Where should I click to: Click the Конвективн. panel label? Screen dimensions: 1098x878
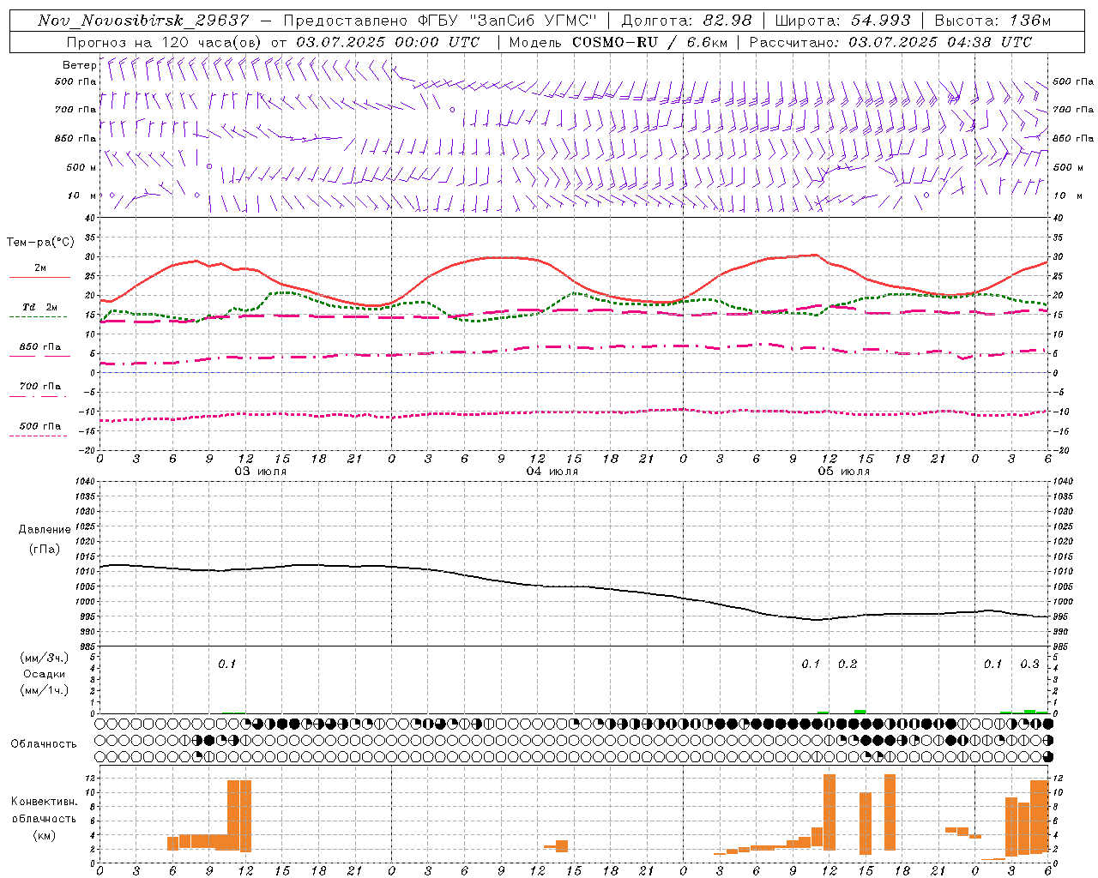click(x=45, y=802)
